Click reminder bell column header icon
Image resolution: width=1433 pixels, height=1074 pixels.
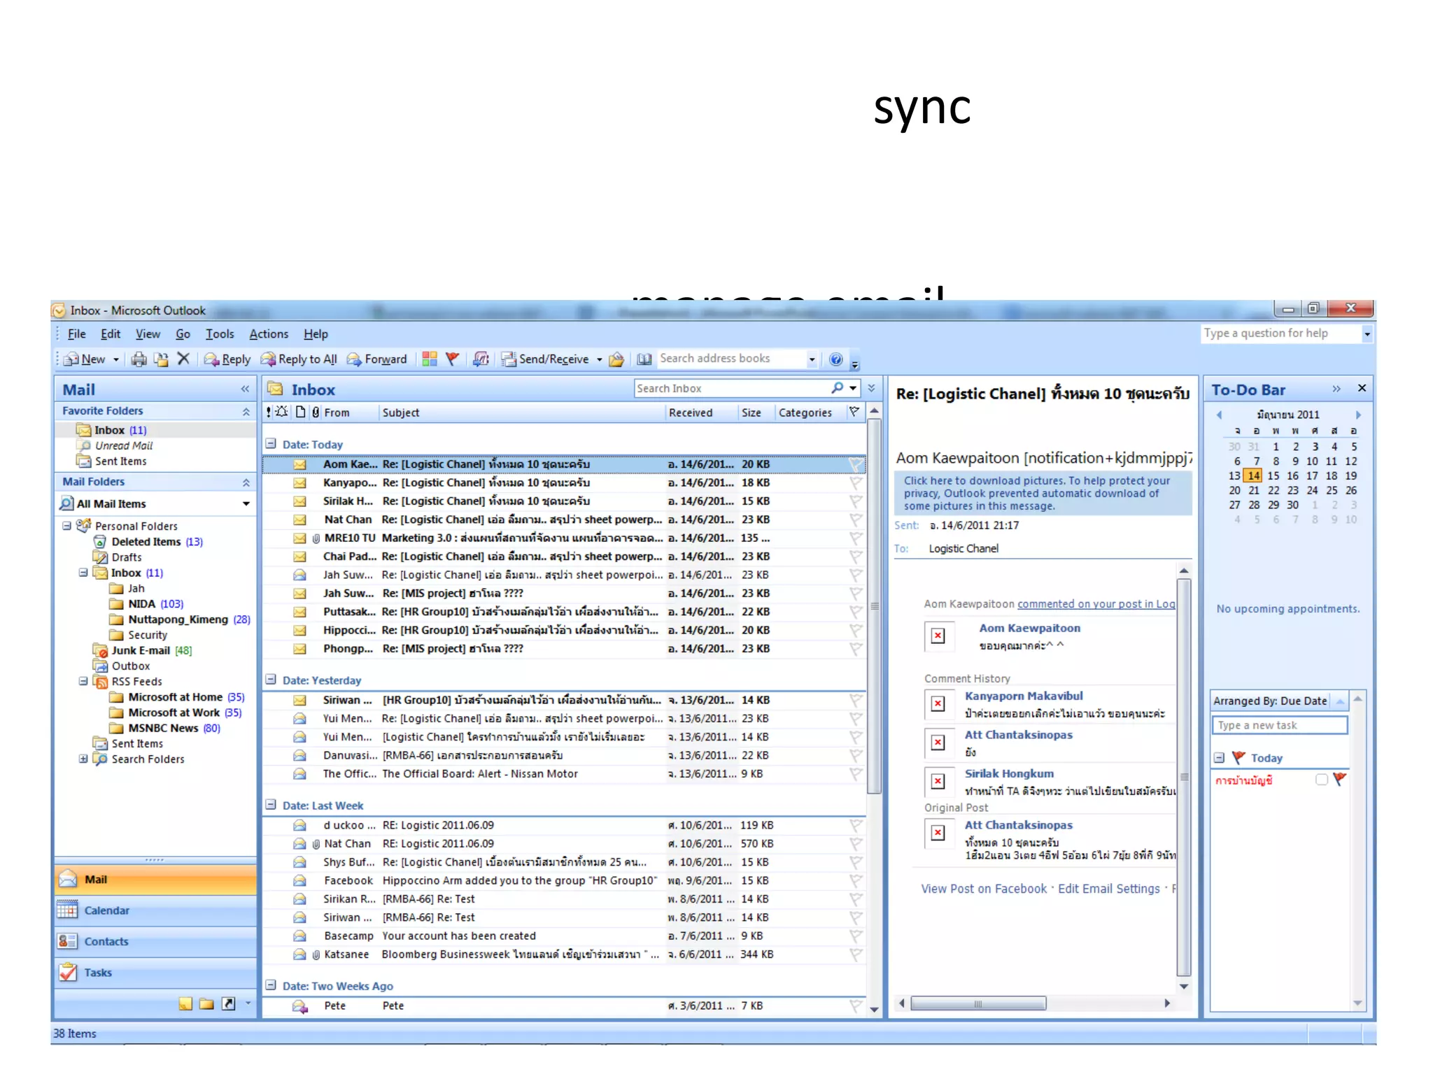pyautogui.click(x=282, y=412)
